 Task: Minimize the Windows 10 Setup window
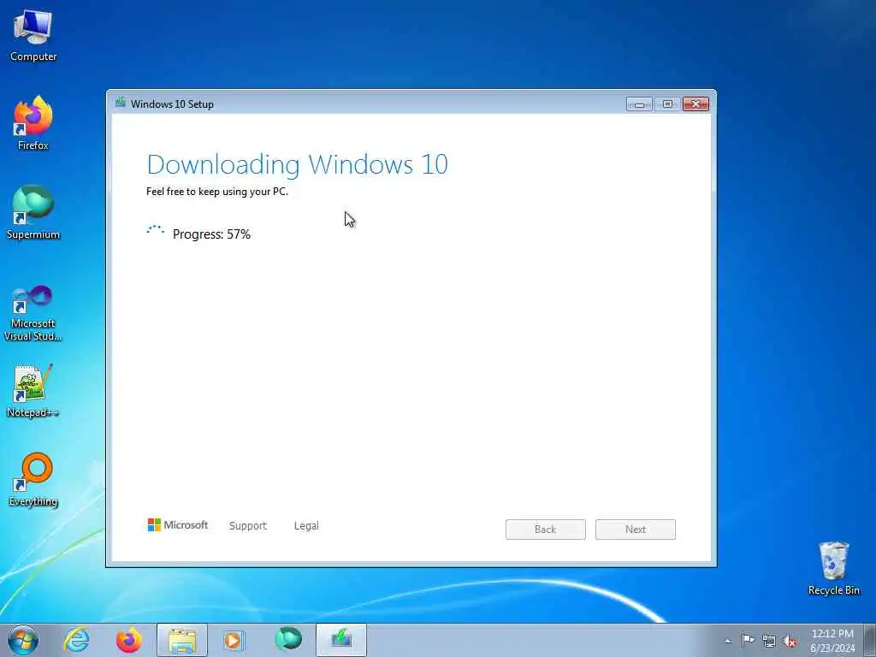click(x=639, y=104)
